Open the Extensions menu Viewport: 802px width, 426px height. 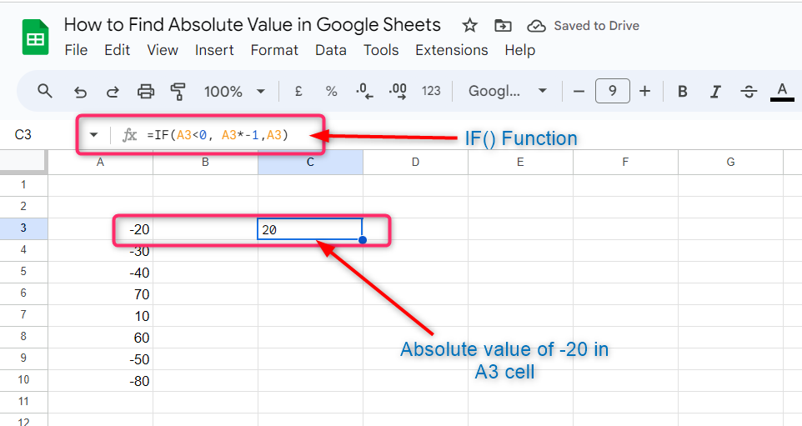[x=451, y=50]
